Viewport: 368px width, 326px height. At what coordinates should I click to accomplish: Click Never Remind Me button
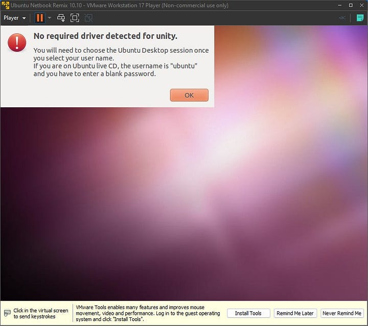coord(342,313)
